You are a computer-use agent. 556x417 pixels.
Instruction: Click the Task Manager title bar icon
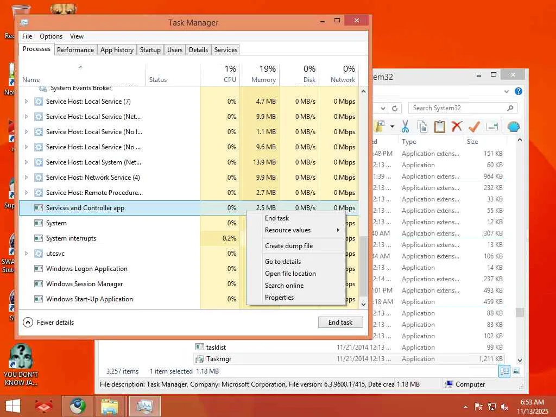[24, 22]
